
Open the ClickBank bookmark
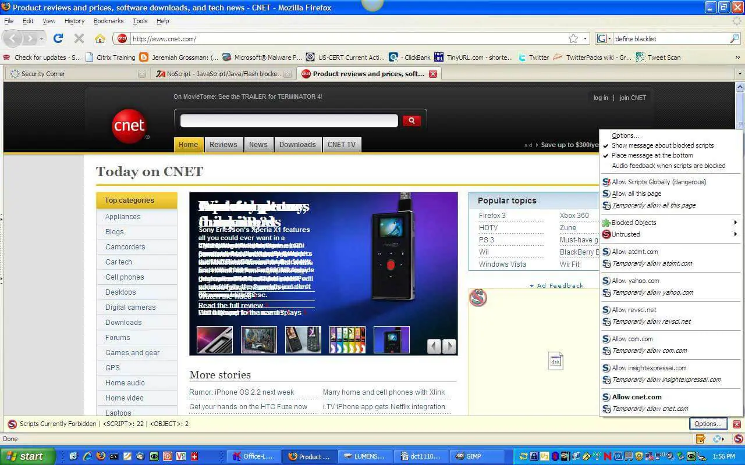410,58
